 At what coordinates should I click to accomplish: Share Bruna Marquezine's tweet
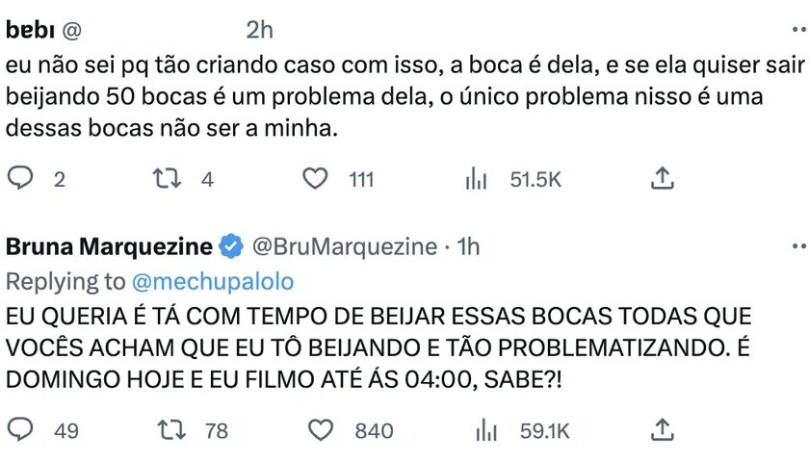tap(661, 429)
